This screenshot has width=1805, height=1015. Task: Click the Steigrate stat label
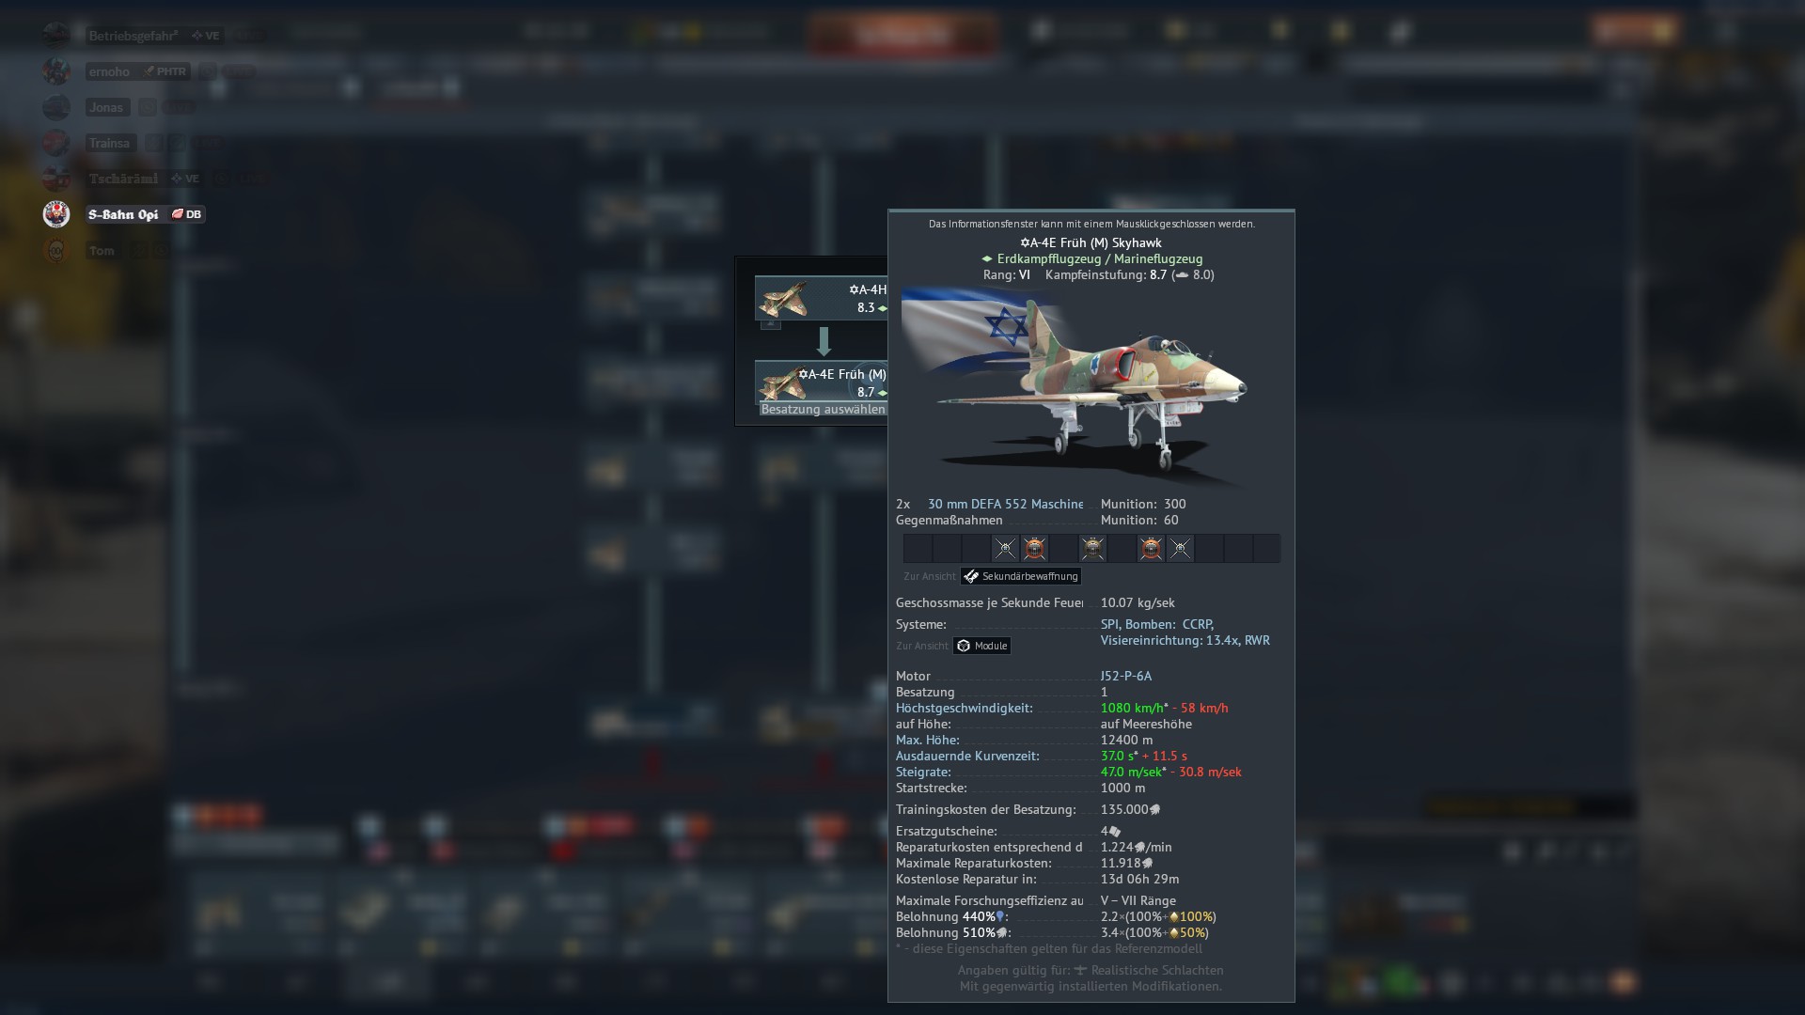pos(923,772)
